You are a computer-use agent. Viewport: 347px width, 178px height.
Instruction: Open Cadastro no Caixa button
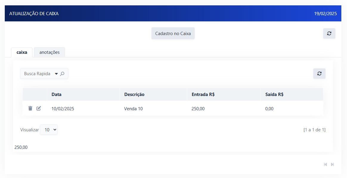173,34
